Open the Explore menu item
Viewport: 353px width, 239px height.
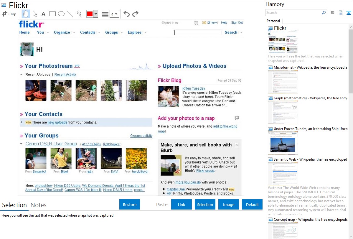pyautogui.click(x=134, y=32)
